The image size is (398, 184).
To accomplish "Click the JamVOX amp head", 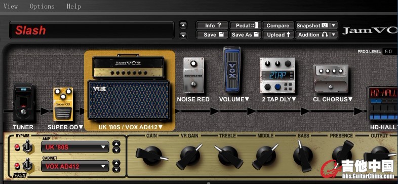I will [x=129, y=66].
